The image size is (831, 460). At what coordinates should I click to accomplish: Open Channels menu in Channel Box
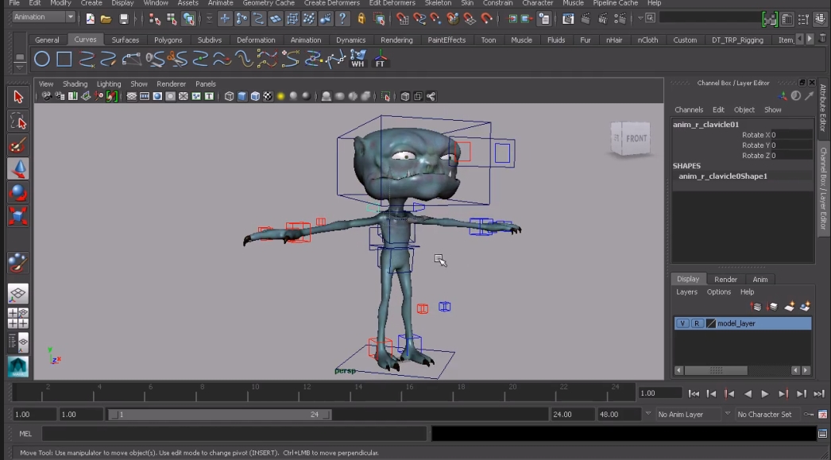pyautogui.click(x=689, y=110)
